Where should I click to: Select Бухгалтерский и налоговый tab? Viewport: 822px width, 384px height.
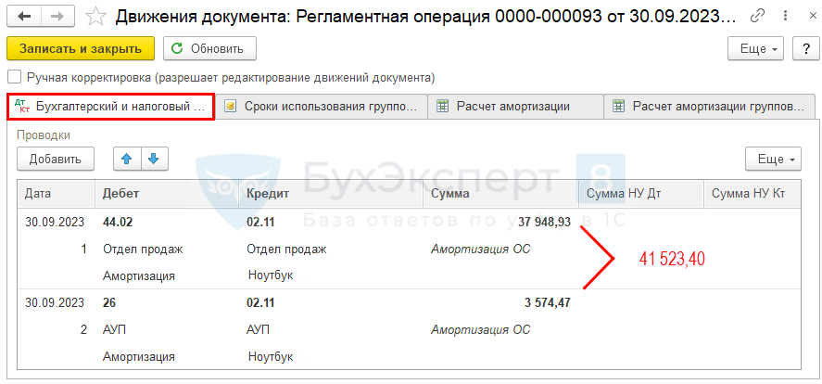coord(110,107)
